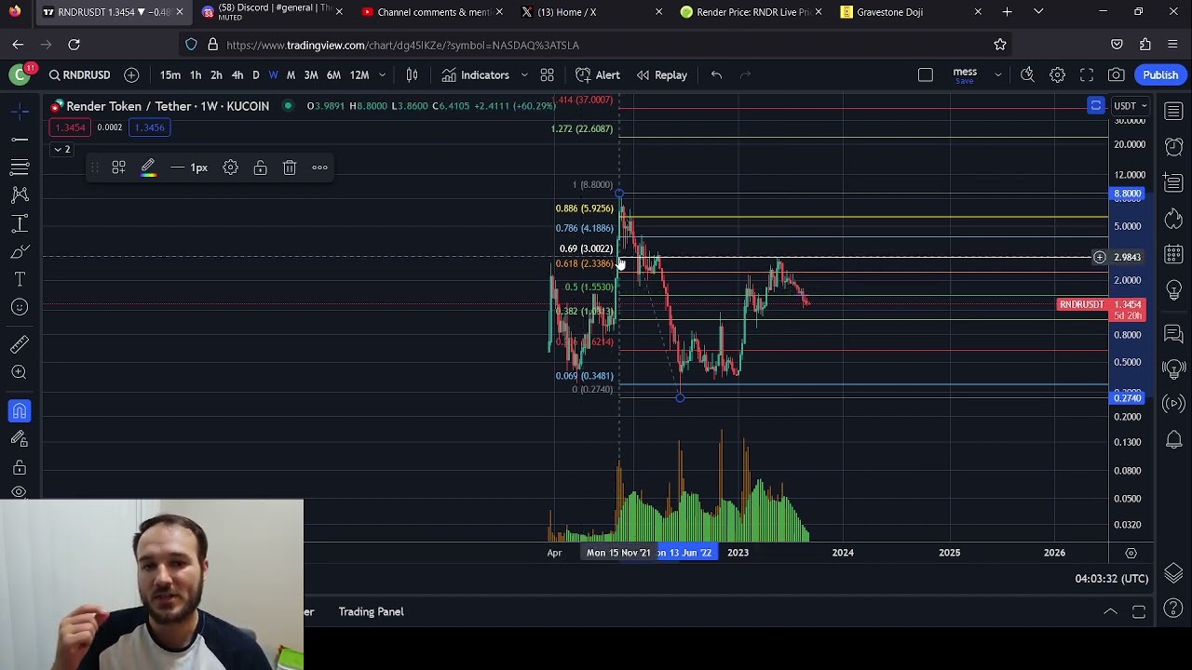Open the calendar icon in right sidebar
Screen dimensions: 1192x670
coord(1173,253)
